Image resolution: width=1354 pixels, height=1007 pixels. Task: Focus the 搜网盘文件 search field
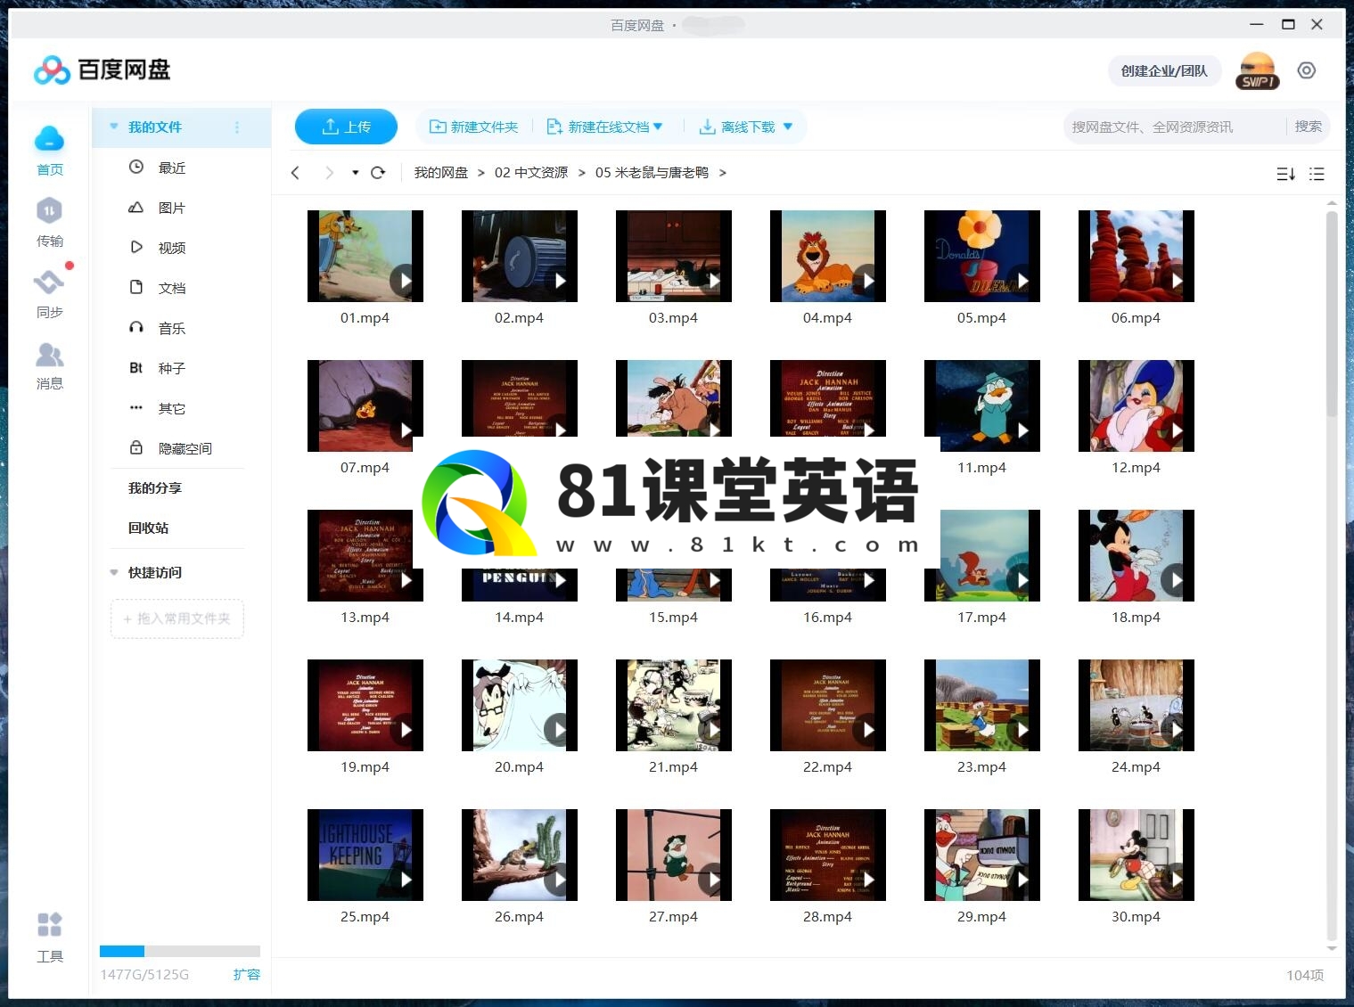click(1175, 127)
